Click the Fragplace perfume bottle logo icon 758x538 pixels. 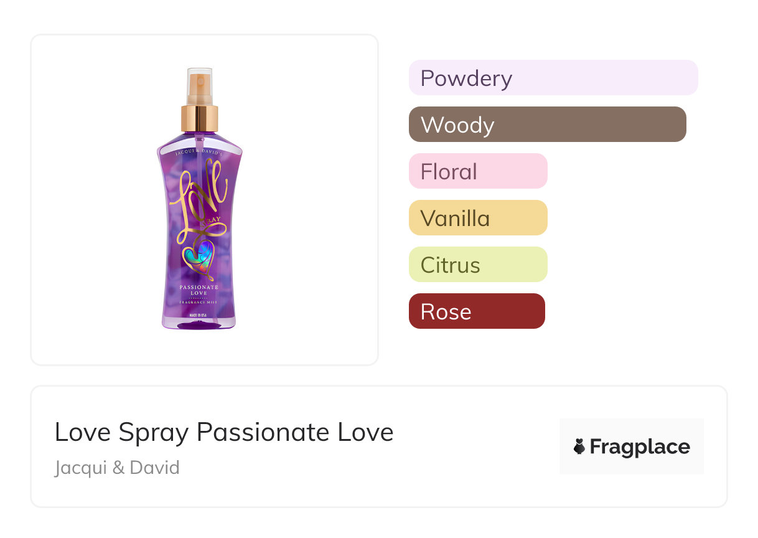(580, 446)
